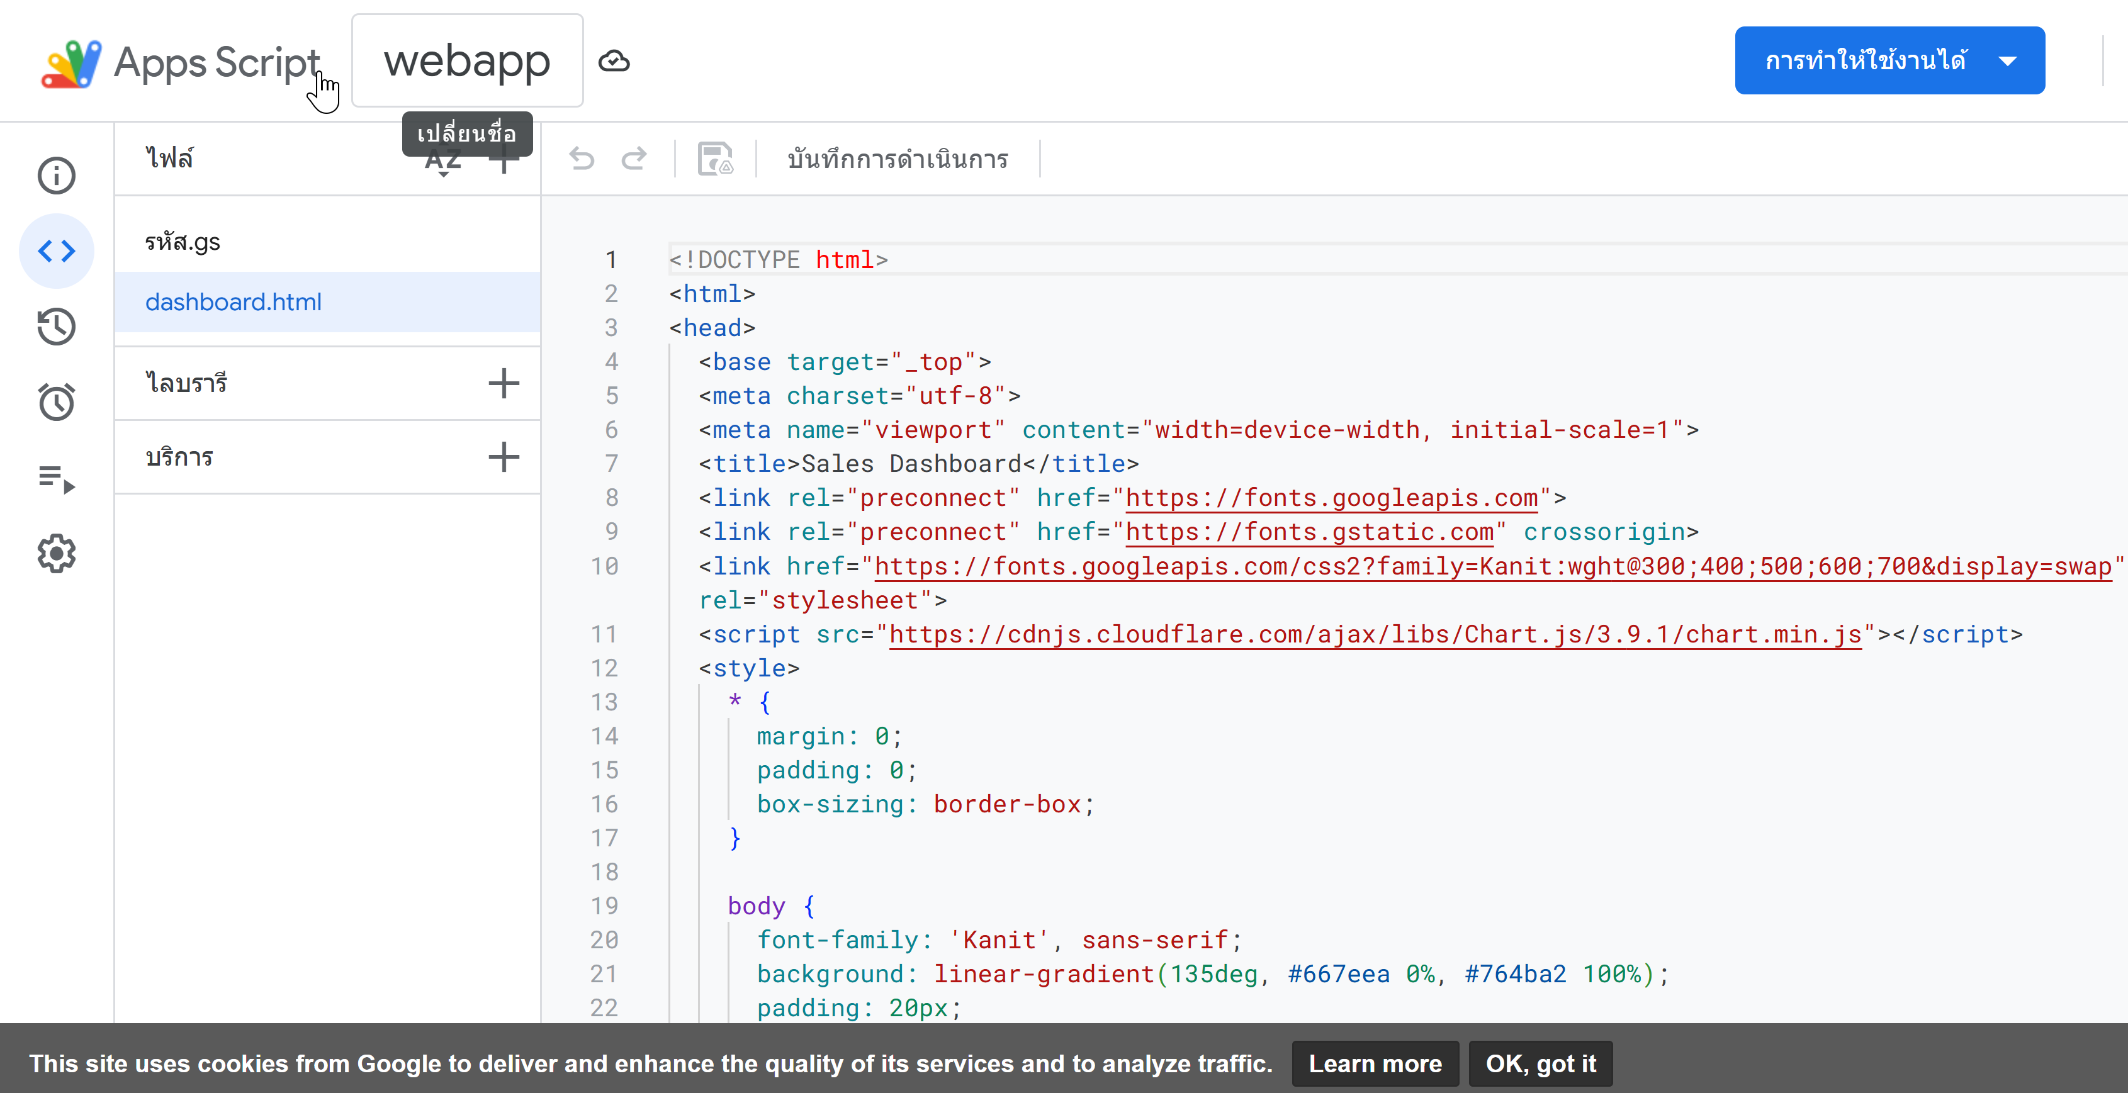Open the Project Settings gear icon

coord(56,554)
